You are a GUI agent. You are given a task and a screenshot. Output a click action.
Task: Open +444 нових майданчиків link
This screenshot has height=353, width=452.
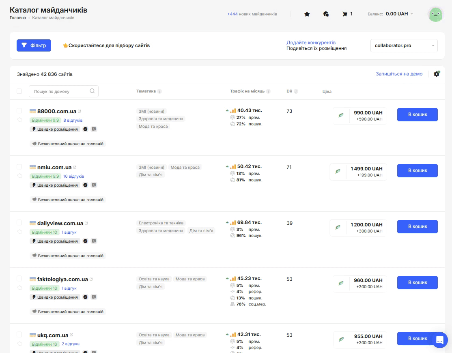click(x=252, y=14)
